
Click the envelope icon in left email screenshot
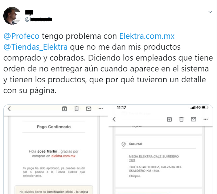click(89, 109)
